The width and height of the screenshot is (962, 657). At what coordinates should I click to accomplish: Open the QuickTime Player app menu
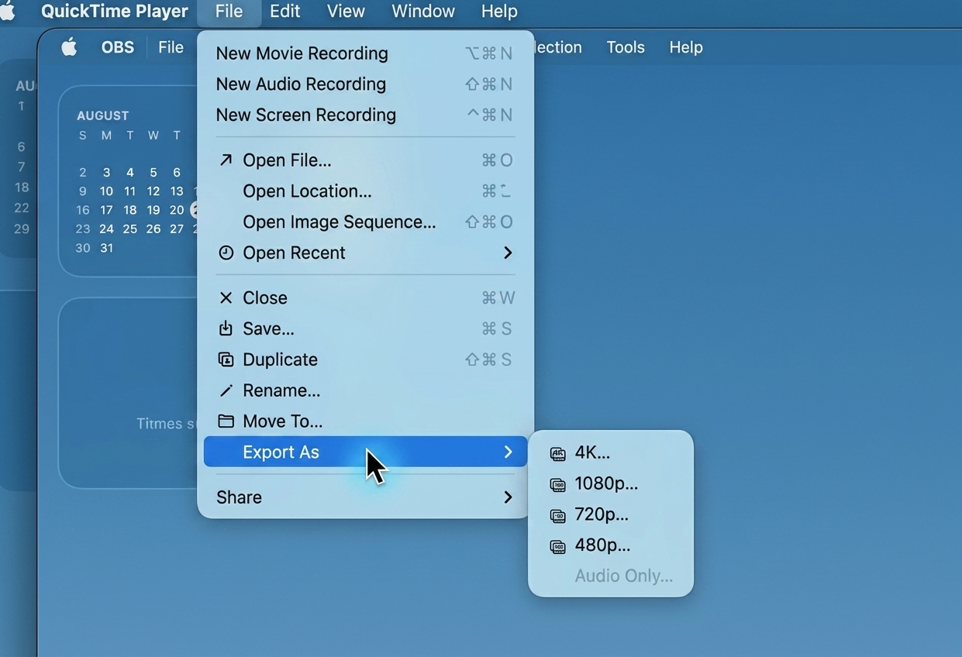pyautogui.click(x=115, y=12)
